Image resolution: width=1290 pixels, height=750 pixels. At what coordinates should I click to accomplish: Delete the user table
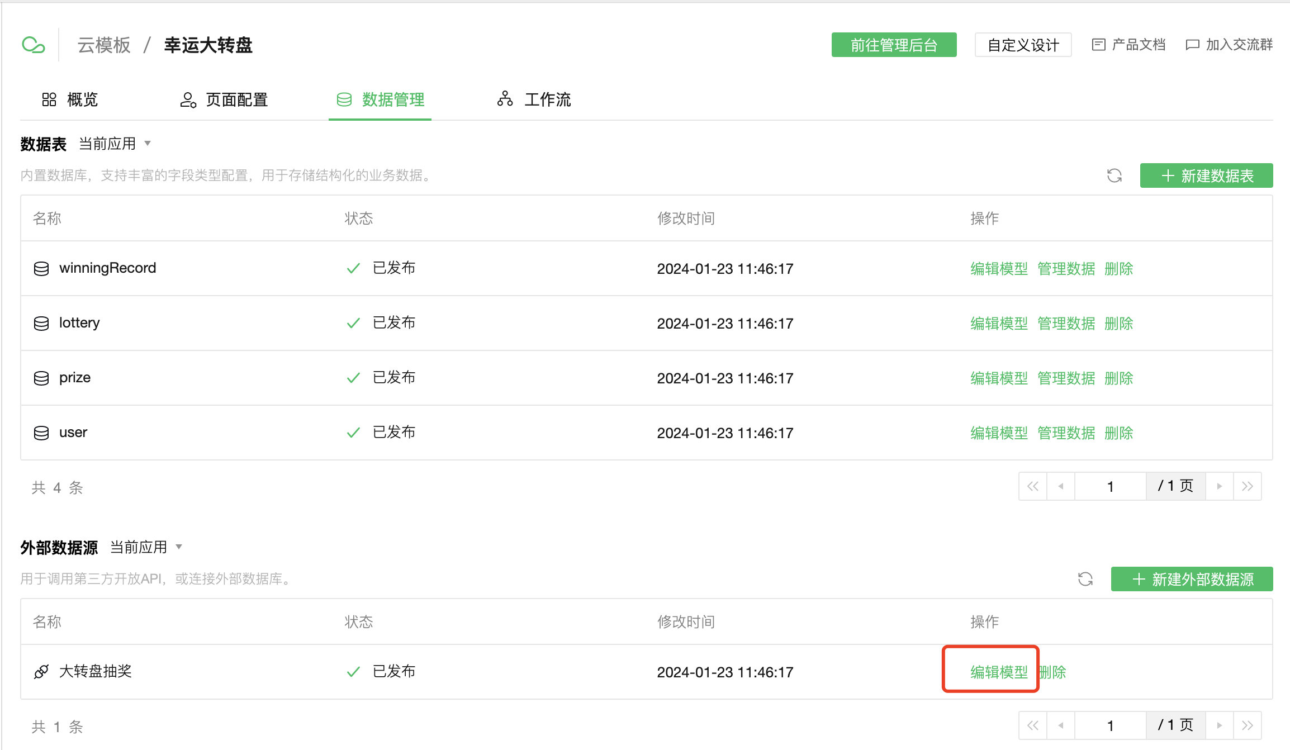pyautogui.click(x=1118, y=433)
